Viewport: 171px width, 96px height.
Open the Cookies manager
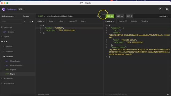pos(26,16)
